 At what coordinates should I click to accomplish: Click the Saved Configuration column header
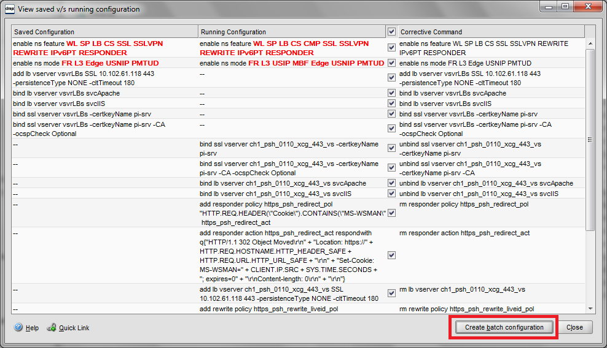tap(104, 32)
